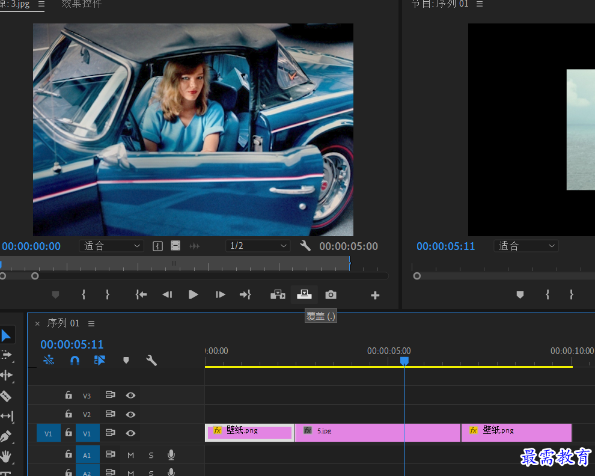595x476 pixels.
Task: Select the Hand tool
Action: (x=6, y=457)
